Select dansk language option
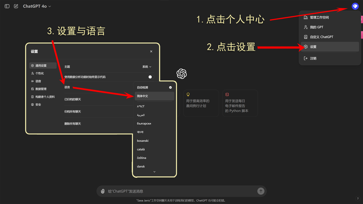The height and width of the screenshot is (204, 363). (x=155, y=167)
